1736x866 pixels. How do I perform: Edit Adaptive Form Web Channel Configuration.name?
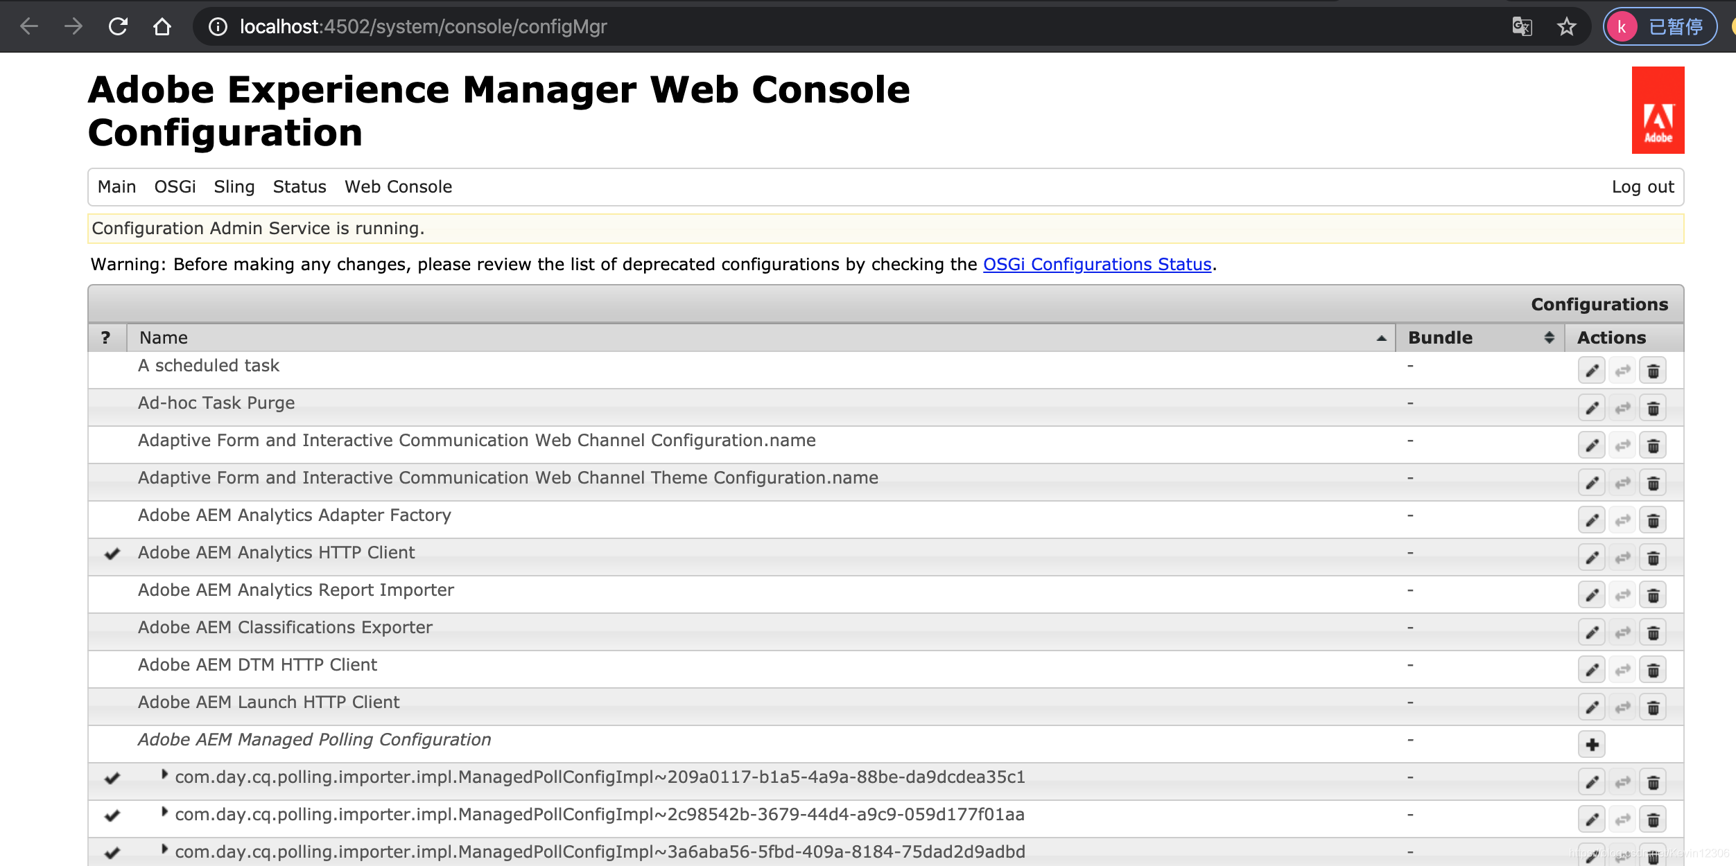tap(1592, 445)
